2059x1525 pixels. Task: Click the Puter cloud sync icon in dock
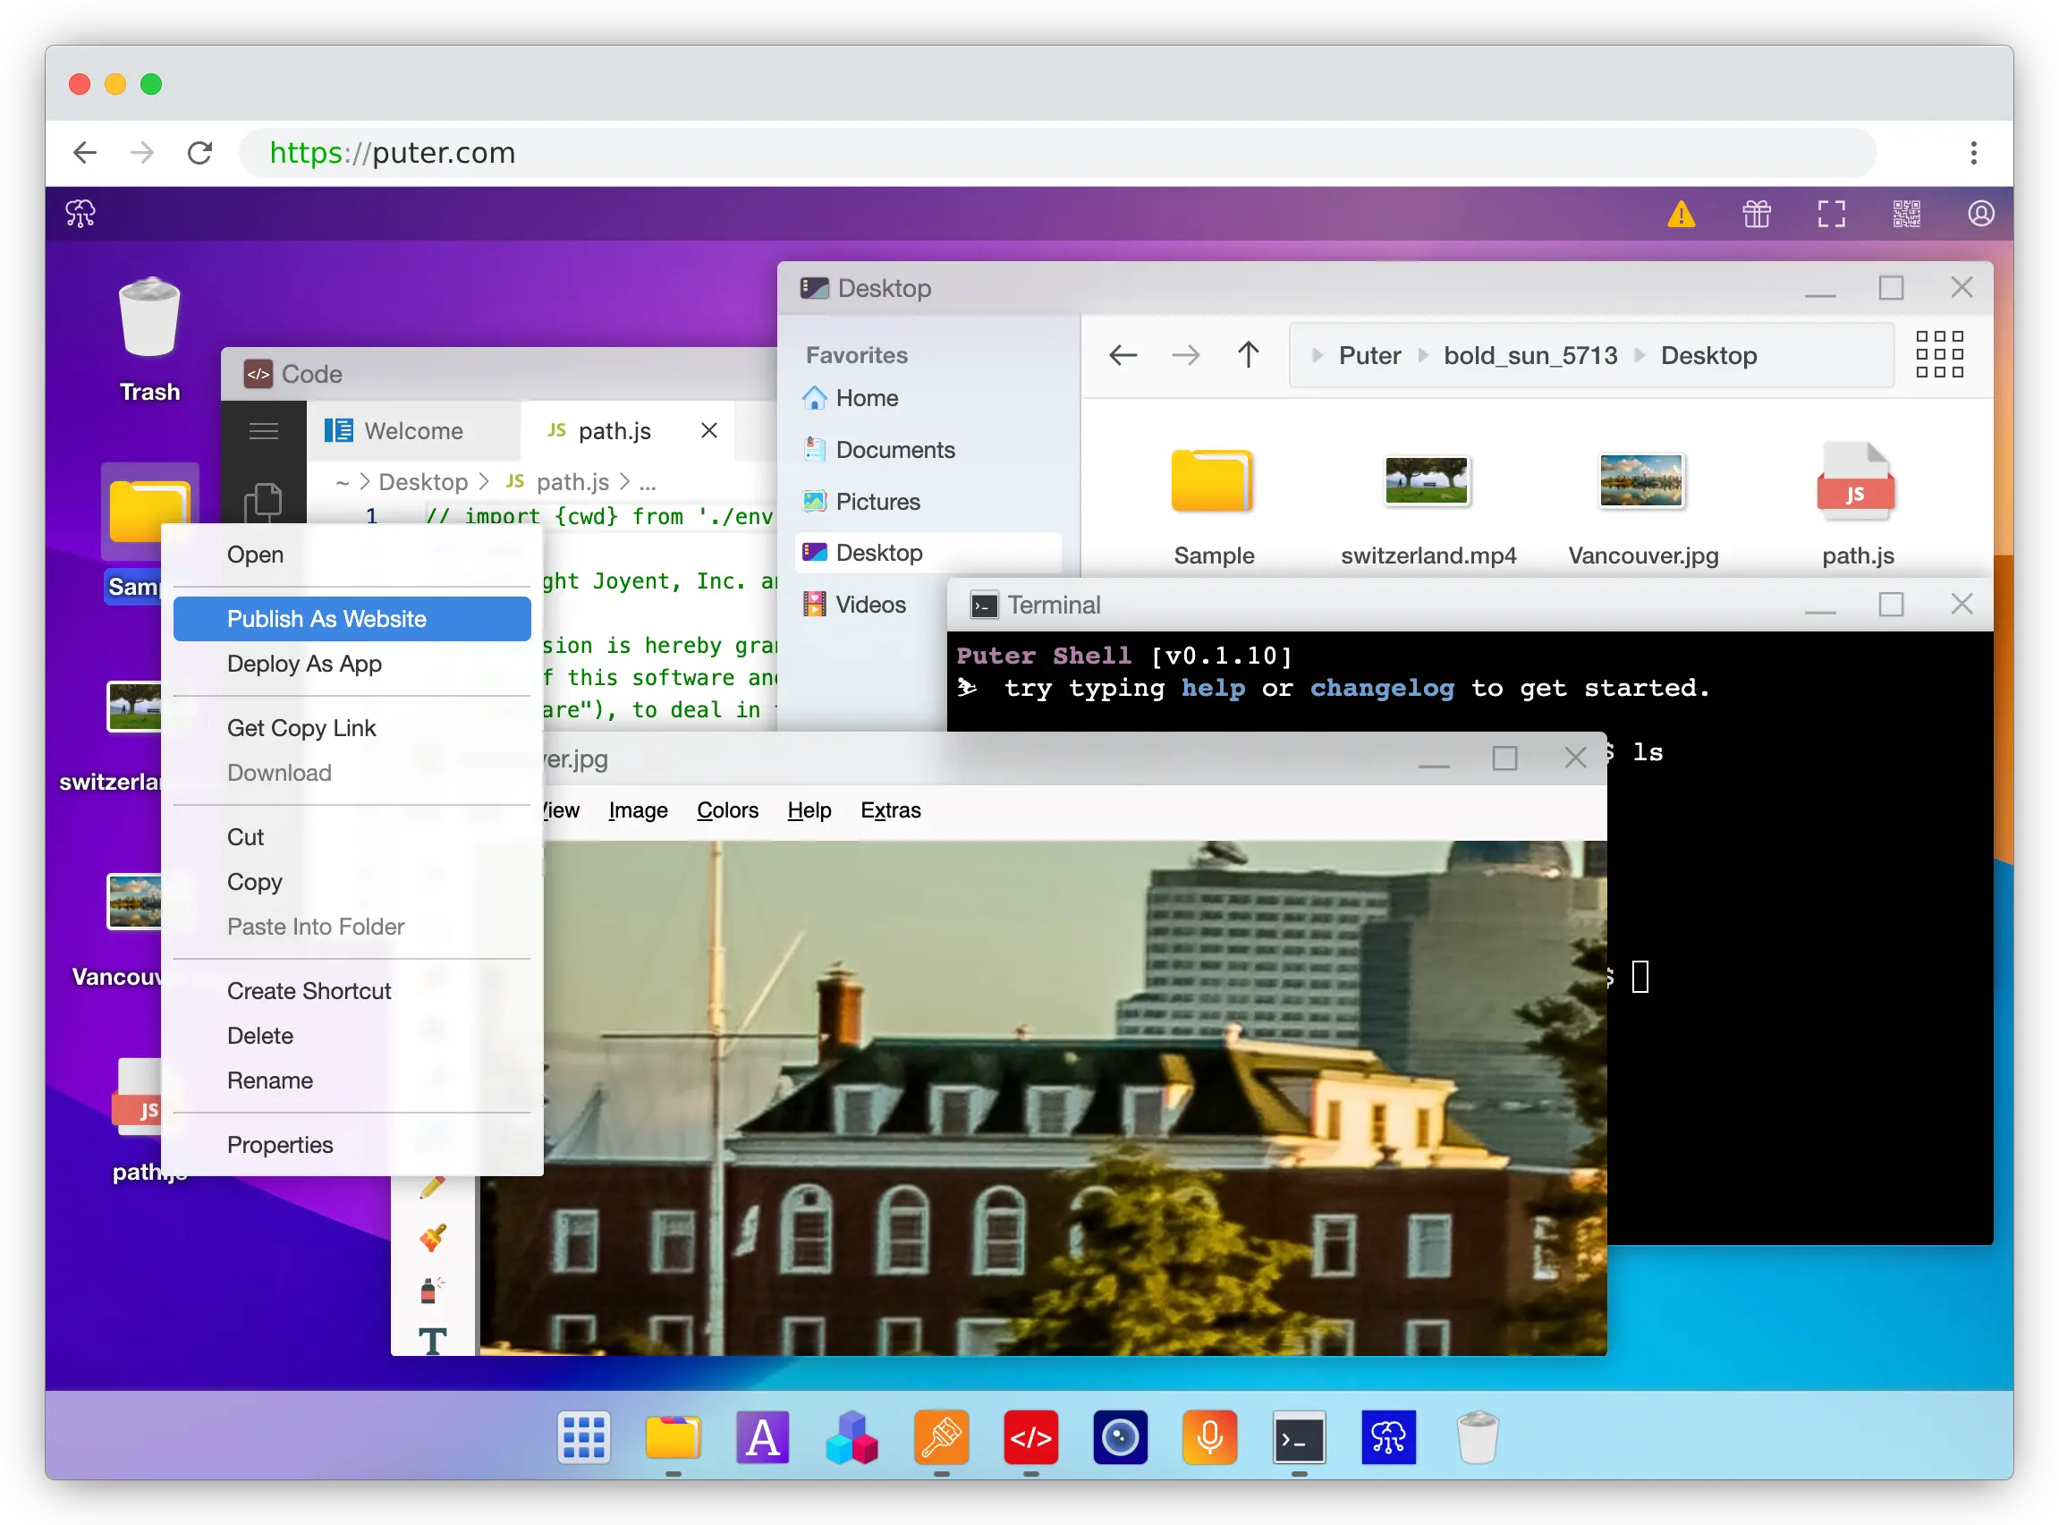(x=1388, y=1438)
